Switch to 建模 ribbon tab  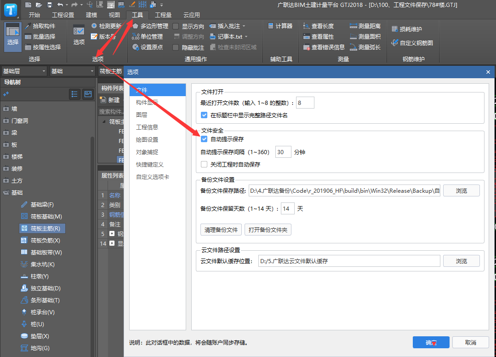[x=91, y=15]
